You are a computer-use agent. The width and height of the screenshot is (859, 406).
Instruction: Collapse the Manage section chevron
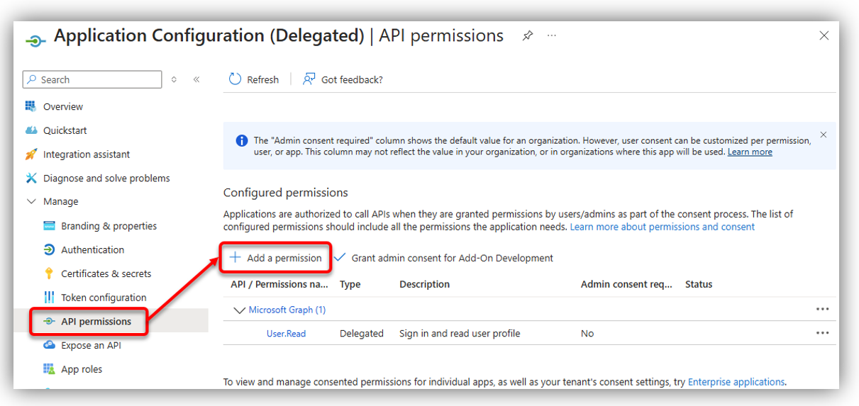tap(31, 201)
